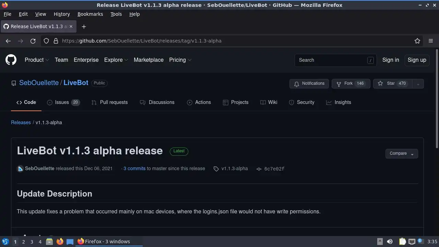Star the repository with Star button
Image resolution: width=439 pixels, height=247 pixels.
coord(393,84)
